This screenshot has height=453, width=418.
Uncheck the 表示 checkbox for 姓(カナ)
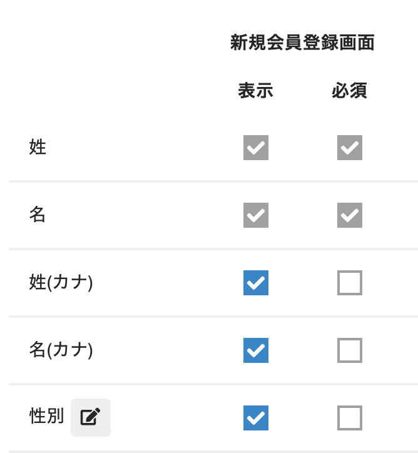[x=256, y=283]
